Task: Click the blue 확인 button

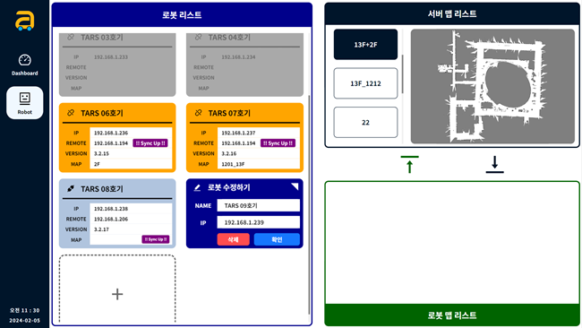Action: coord(277,239)
